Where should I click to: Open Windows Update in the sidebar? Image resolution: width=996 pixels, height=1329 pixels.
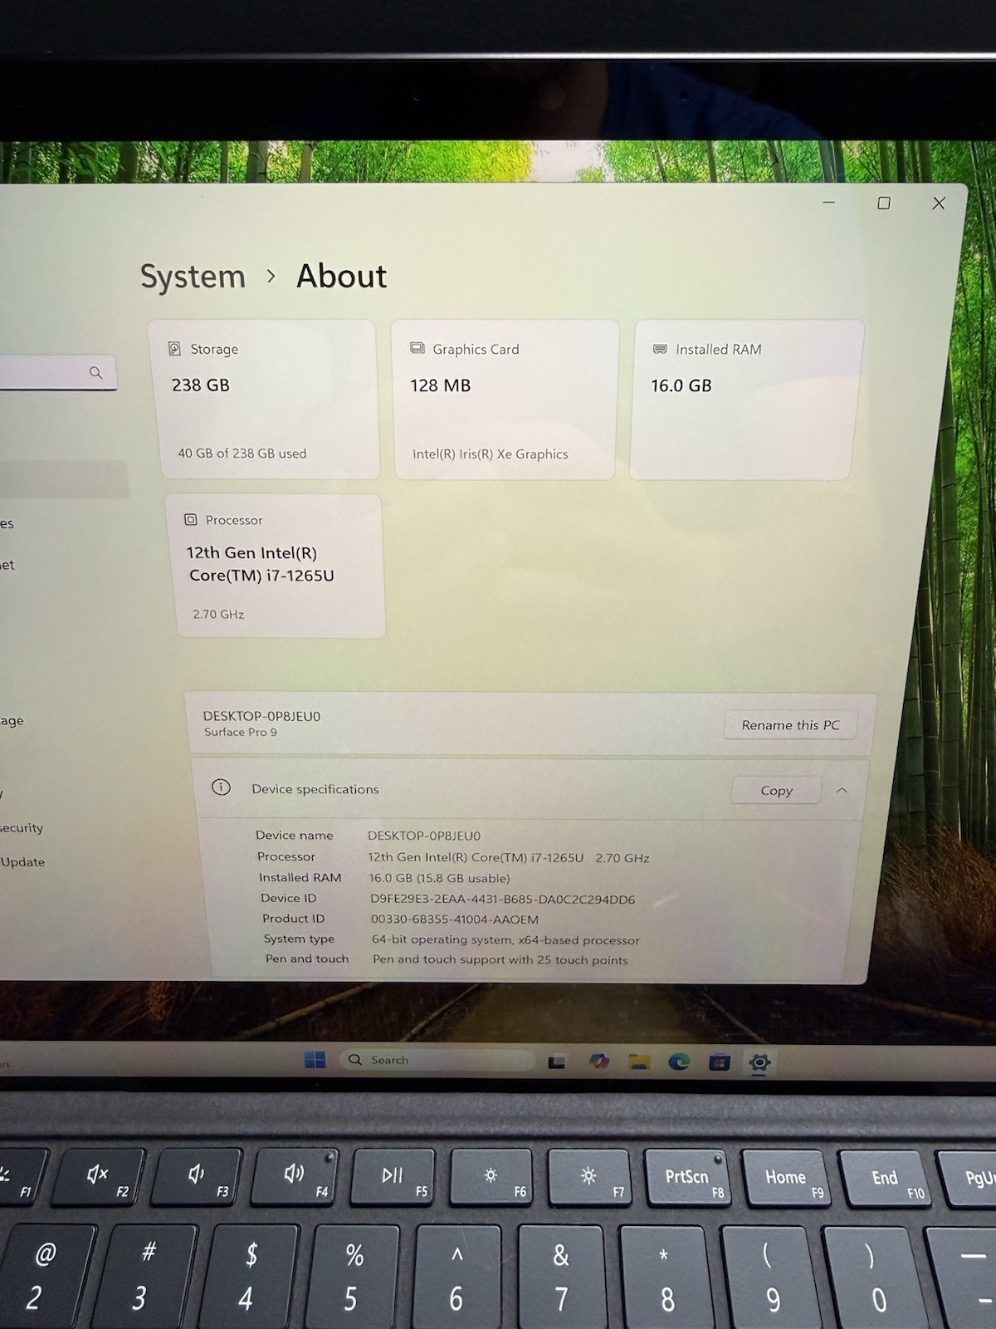(22, 862)
